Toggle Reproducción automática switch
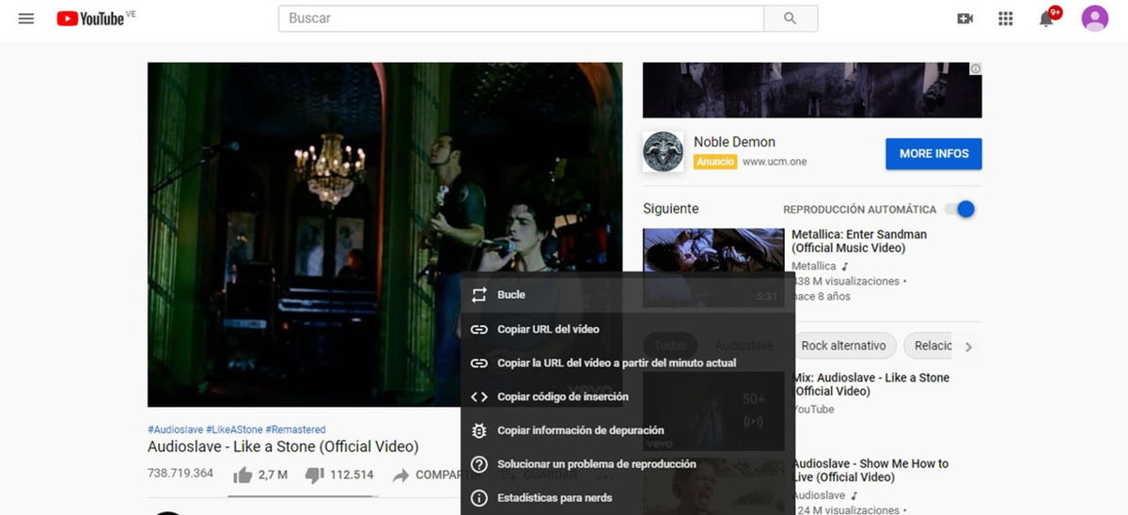 coord(960,209)
